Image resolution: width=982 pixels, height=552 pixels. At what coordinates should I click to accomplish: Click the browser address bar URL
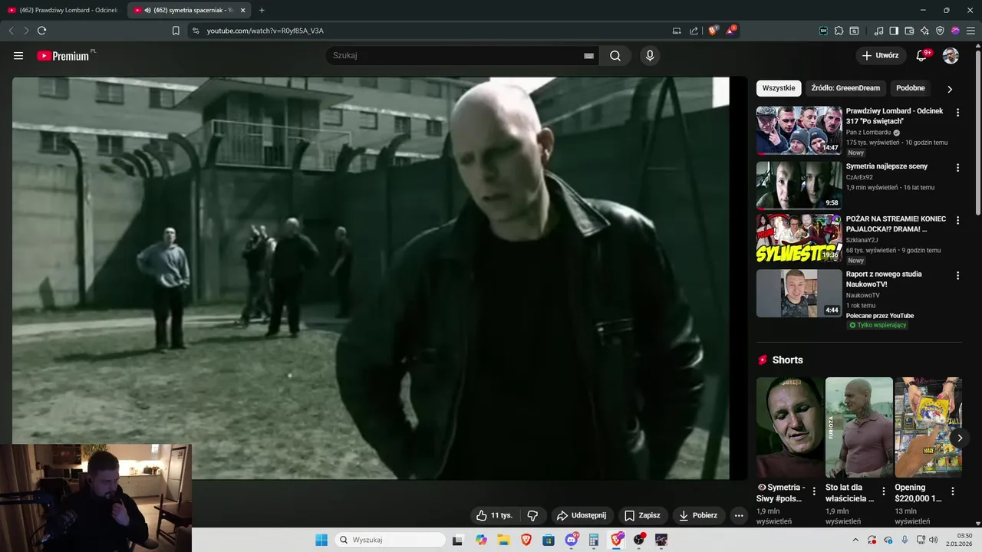tap(265, 31)
